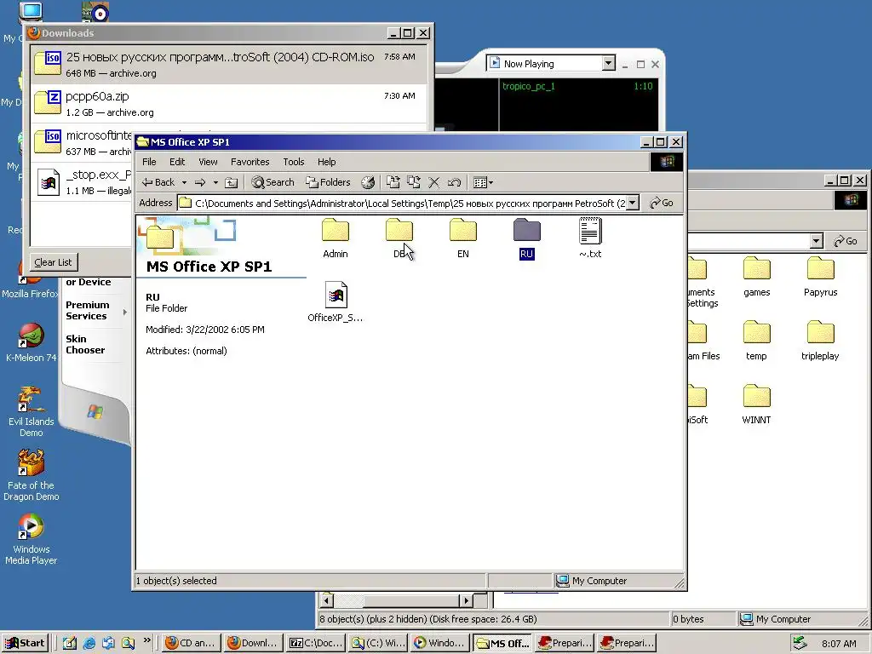Open the Views dropdown button
The image size is (872, 654).
tap(483, 182)
